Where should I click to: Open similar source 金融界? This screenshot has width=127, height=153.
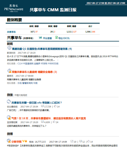coord(37,64)
